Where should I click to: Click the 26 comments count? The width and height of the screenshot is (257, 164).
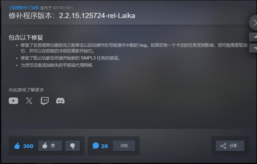click(x=104, y=146)
